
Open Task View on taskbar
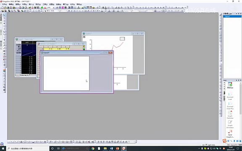click(x=58, y=148)
